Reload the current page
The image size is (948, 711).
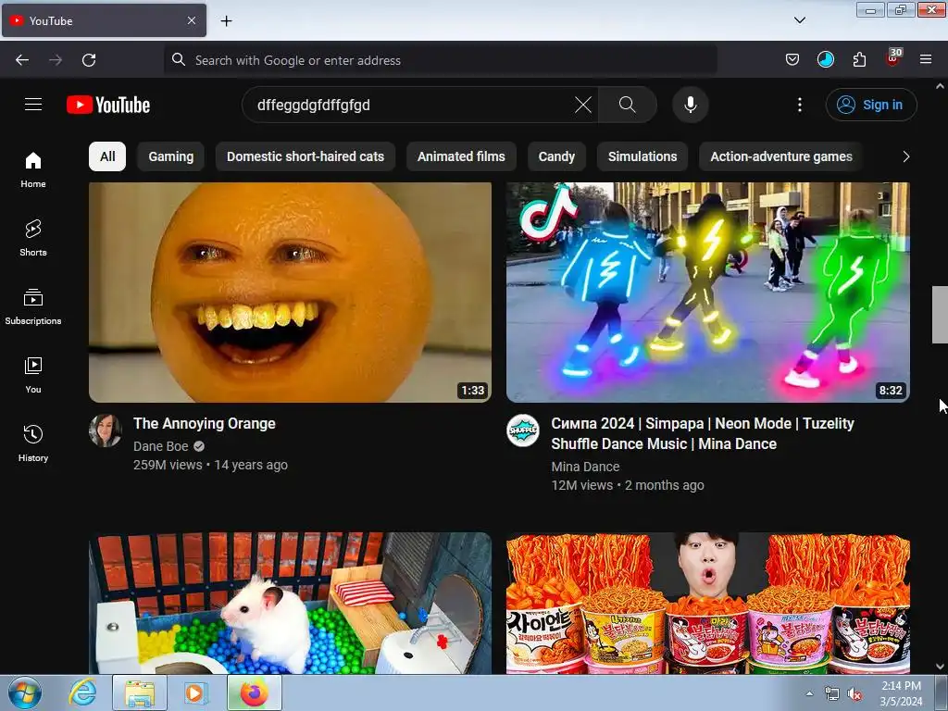pos(89,60)
